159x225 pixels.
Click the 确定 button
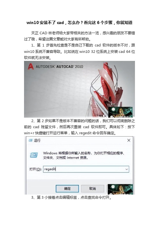click(x=67, y=188)
